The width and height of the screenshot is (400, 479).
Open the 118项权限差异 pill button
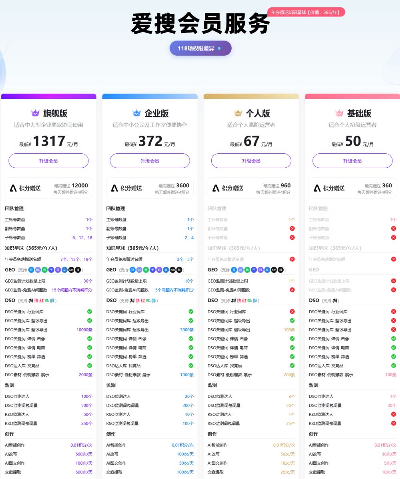[x=200, y=48]
